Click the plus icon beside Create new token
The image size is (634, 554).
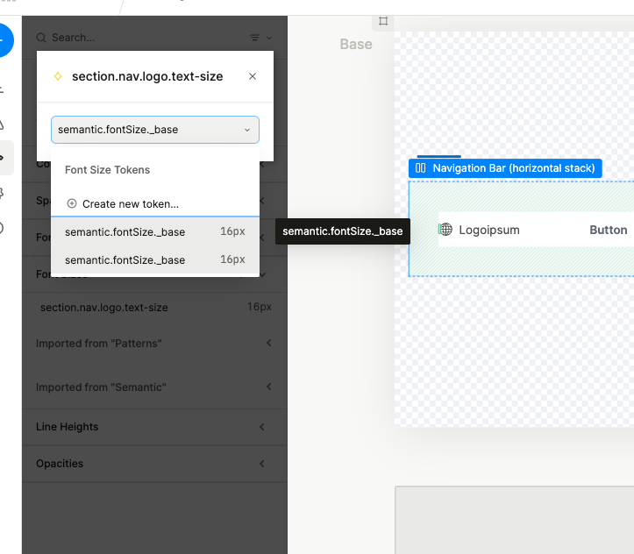[72, 203]
